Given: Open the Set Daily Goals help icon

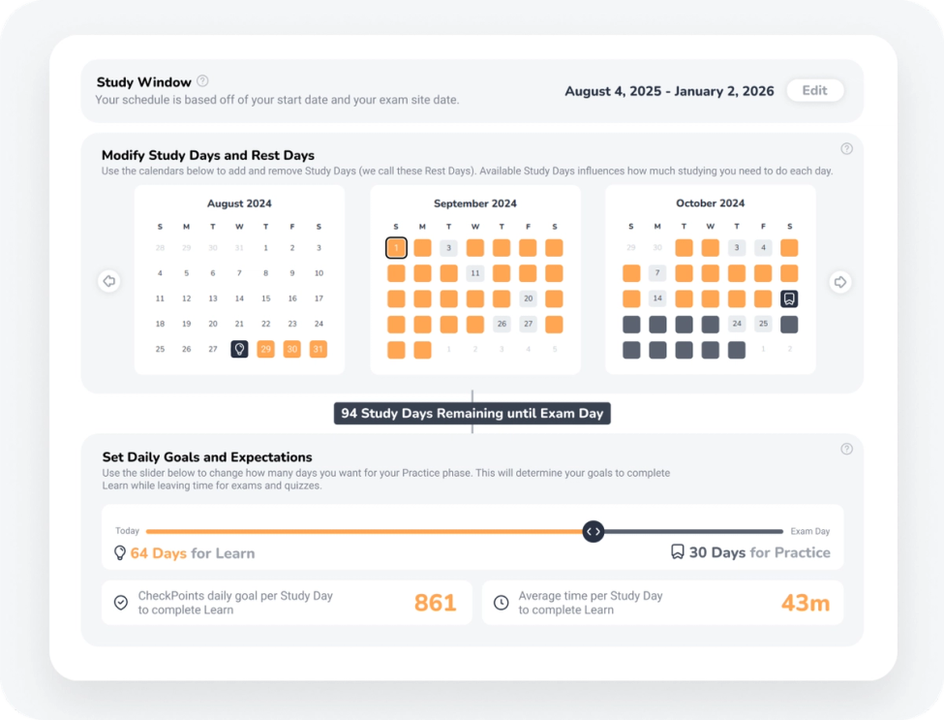Looking at the screenshot, I should click(x=846, y=449).
